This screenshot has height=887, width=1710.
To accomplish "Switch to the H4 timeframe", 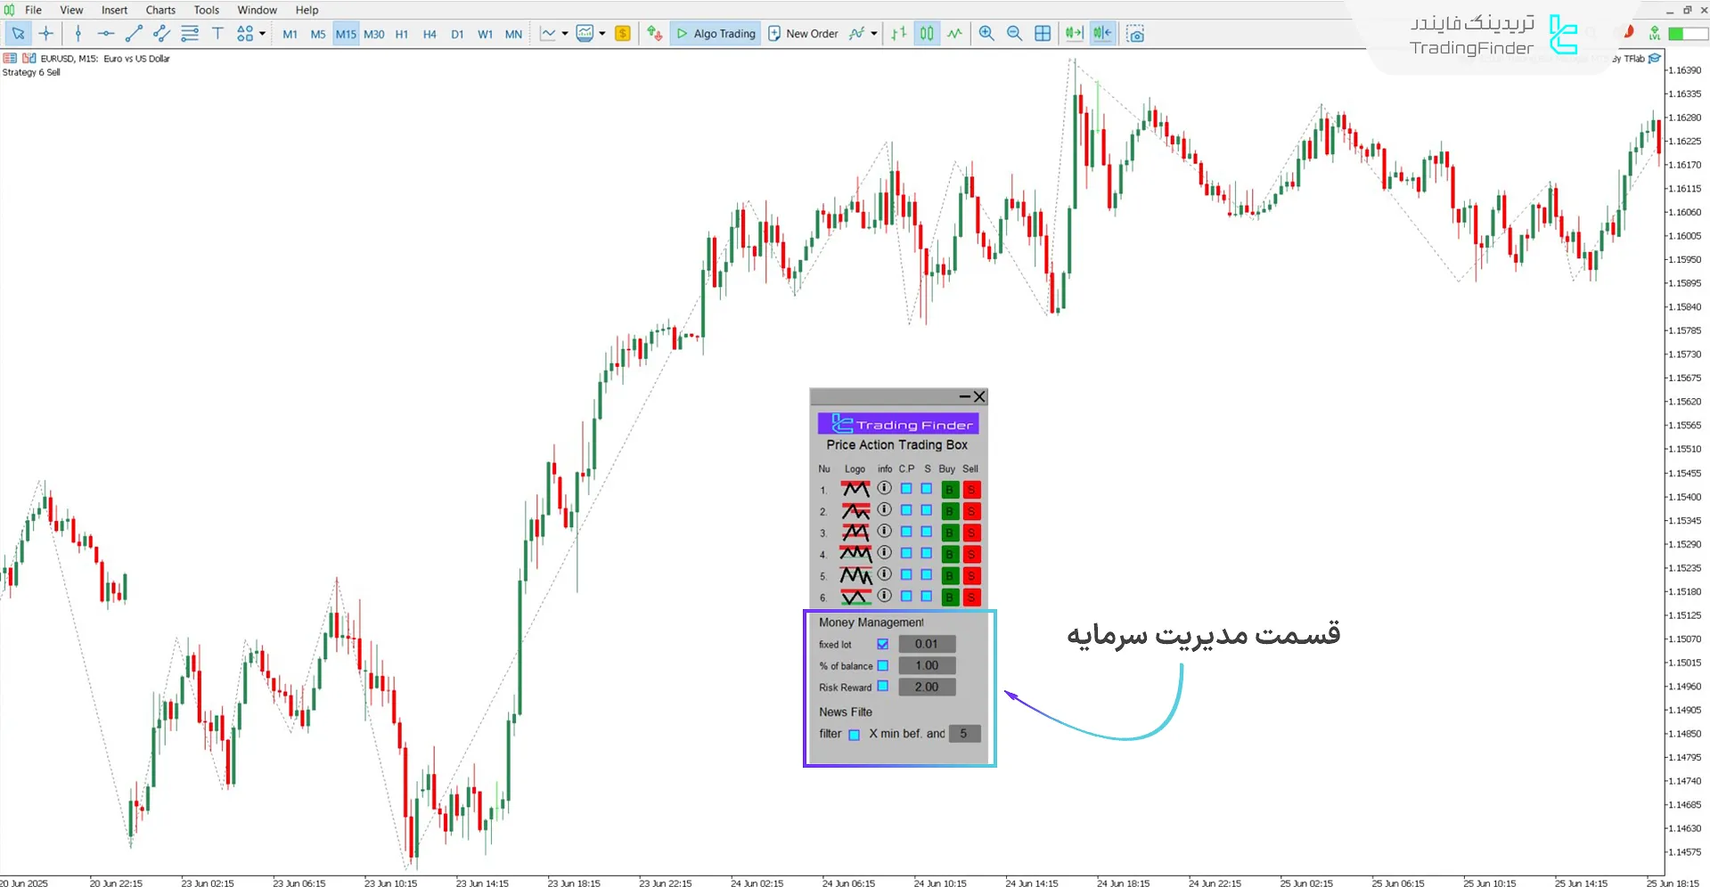I will click(x=430, y=34).
